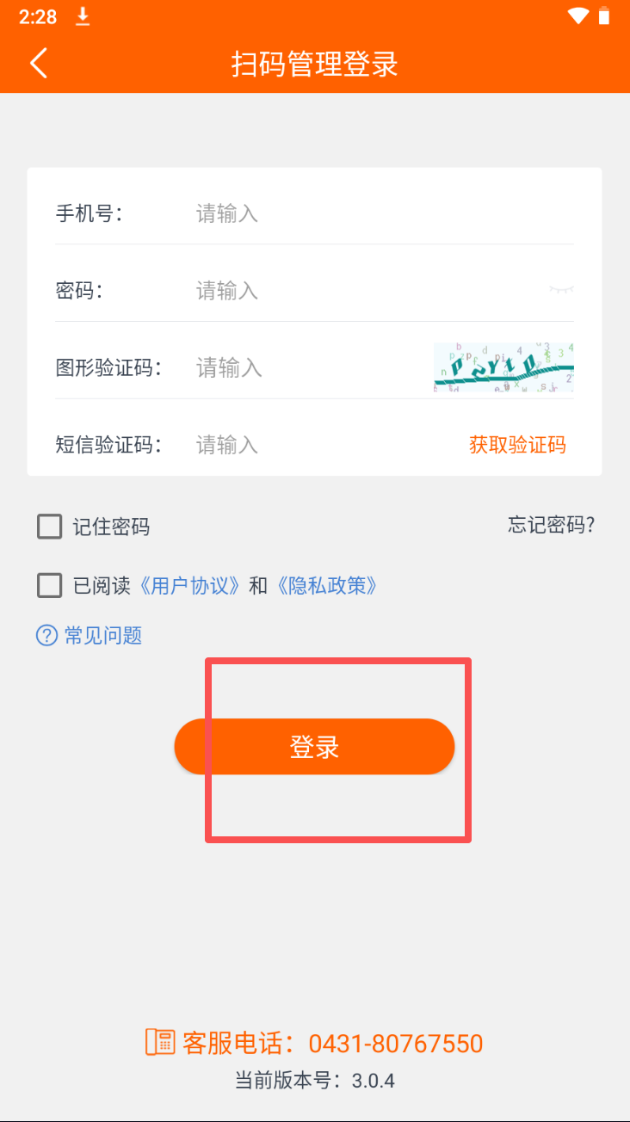
Task: Check the 记住密码 checkbox
Action: (50, 527)
